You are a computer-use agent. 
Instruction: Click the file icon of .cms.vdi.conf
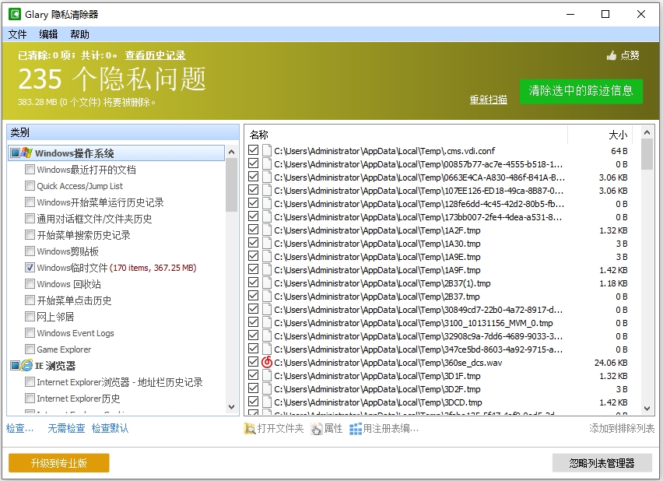267,151
